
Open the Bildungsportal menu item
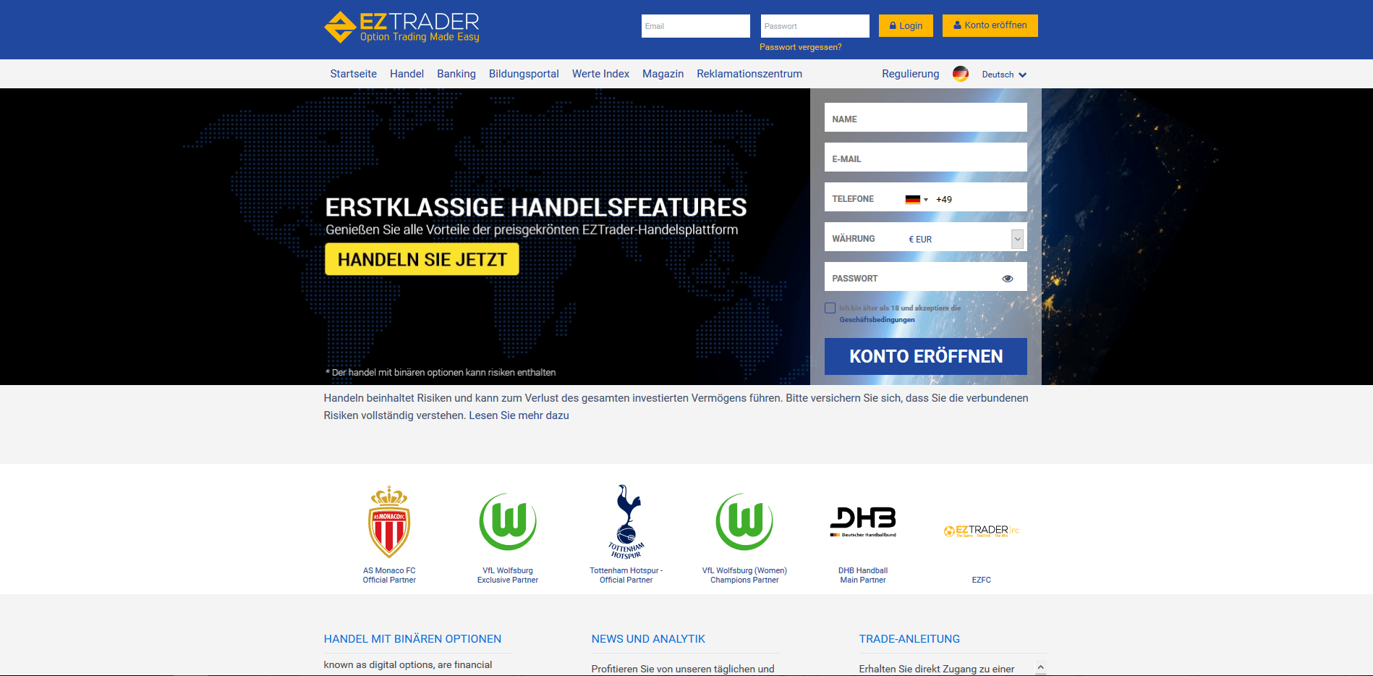tap(524, 74)
